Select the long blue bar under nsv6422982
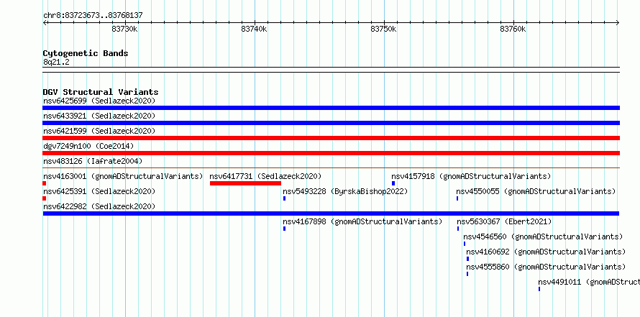The image size is (640, 317). pos(331,213)
